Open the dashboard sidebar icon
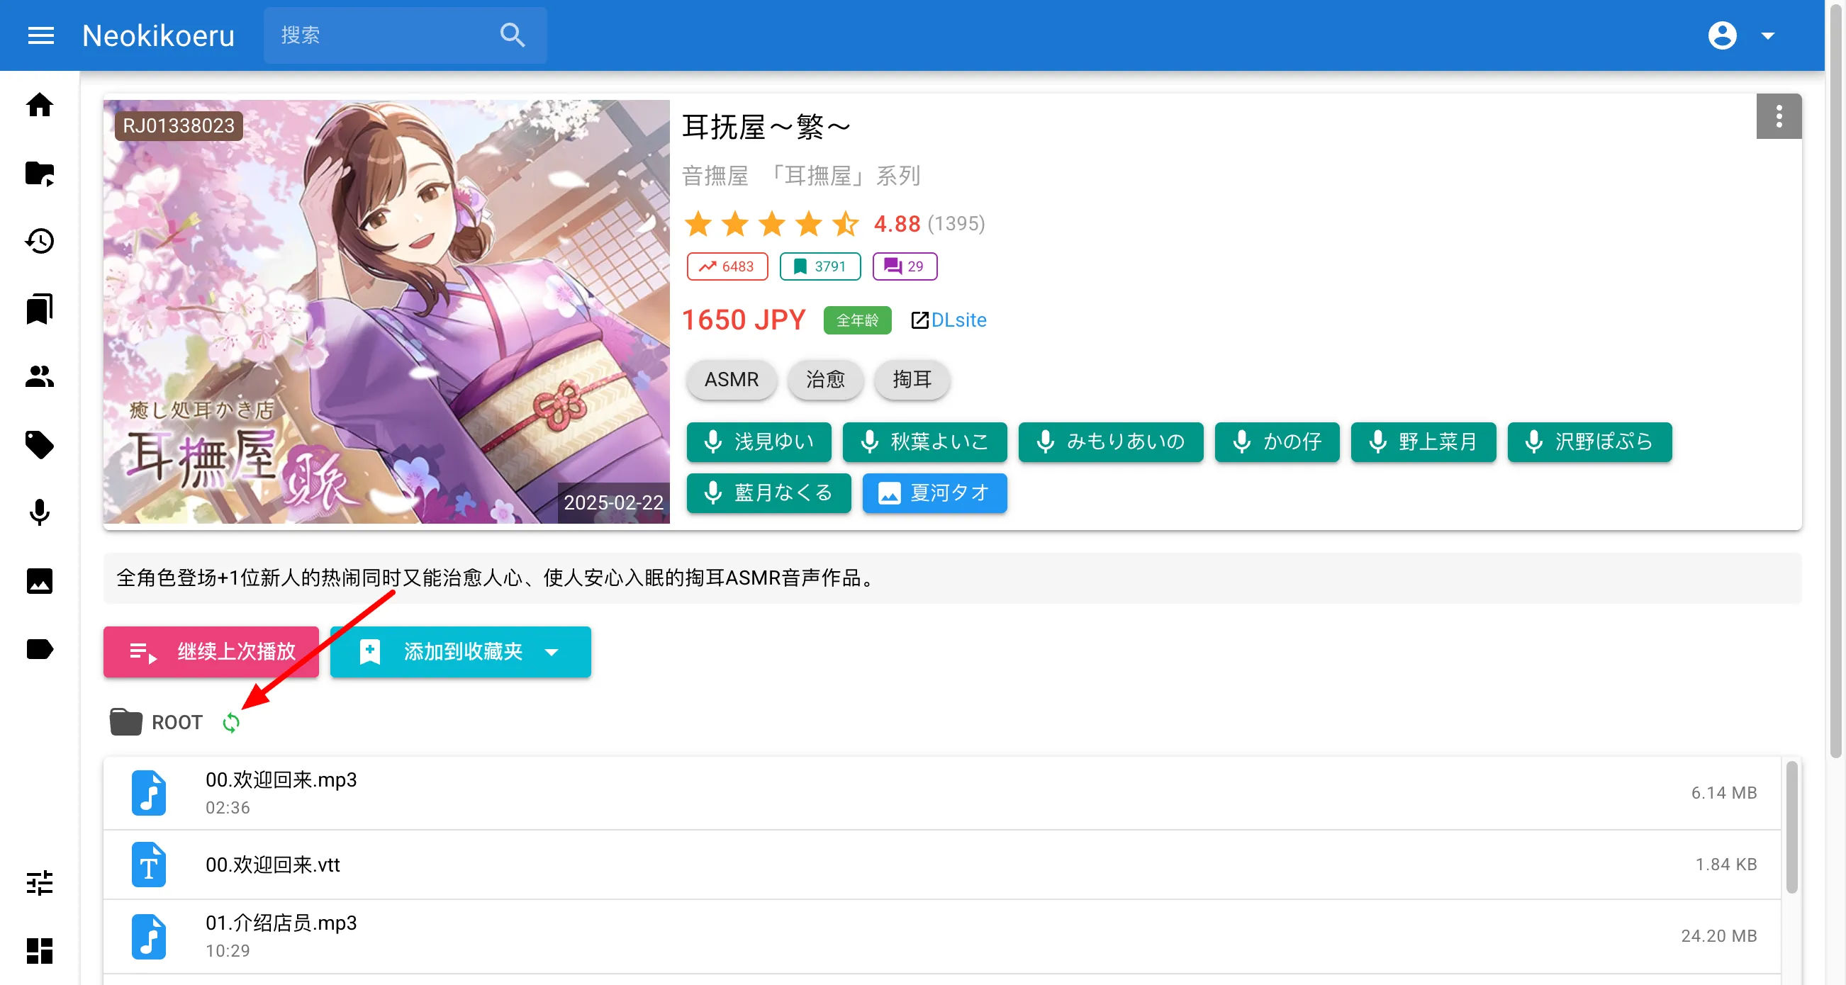This screenshot has height=985, width=1846. tap(40, 951)
